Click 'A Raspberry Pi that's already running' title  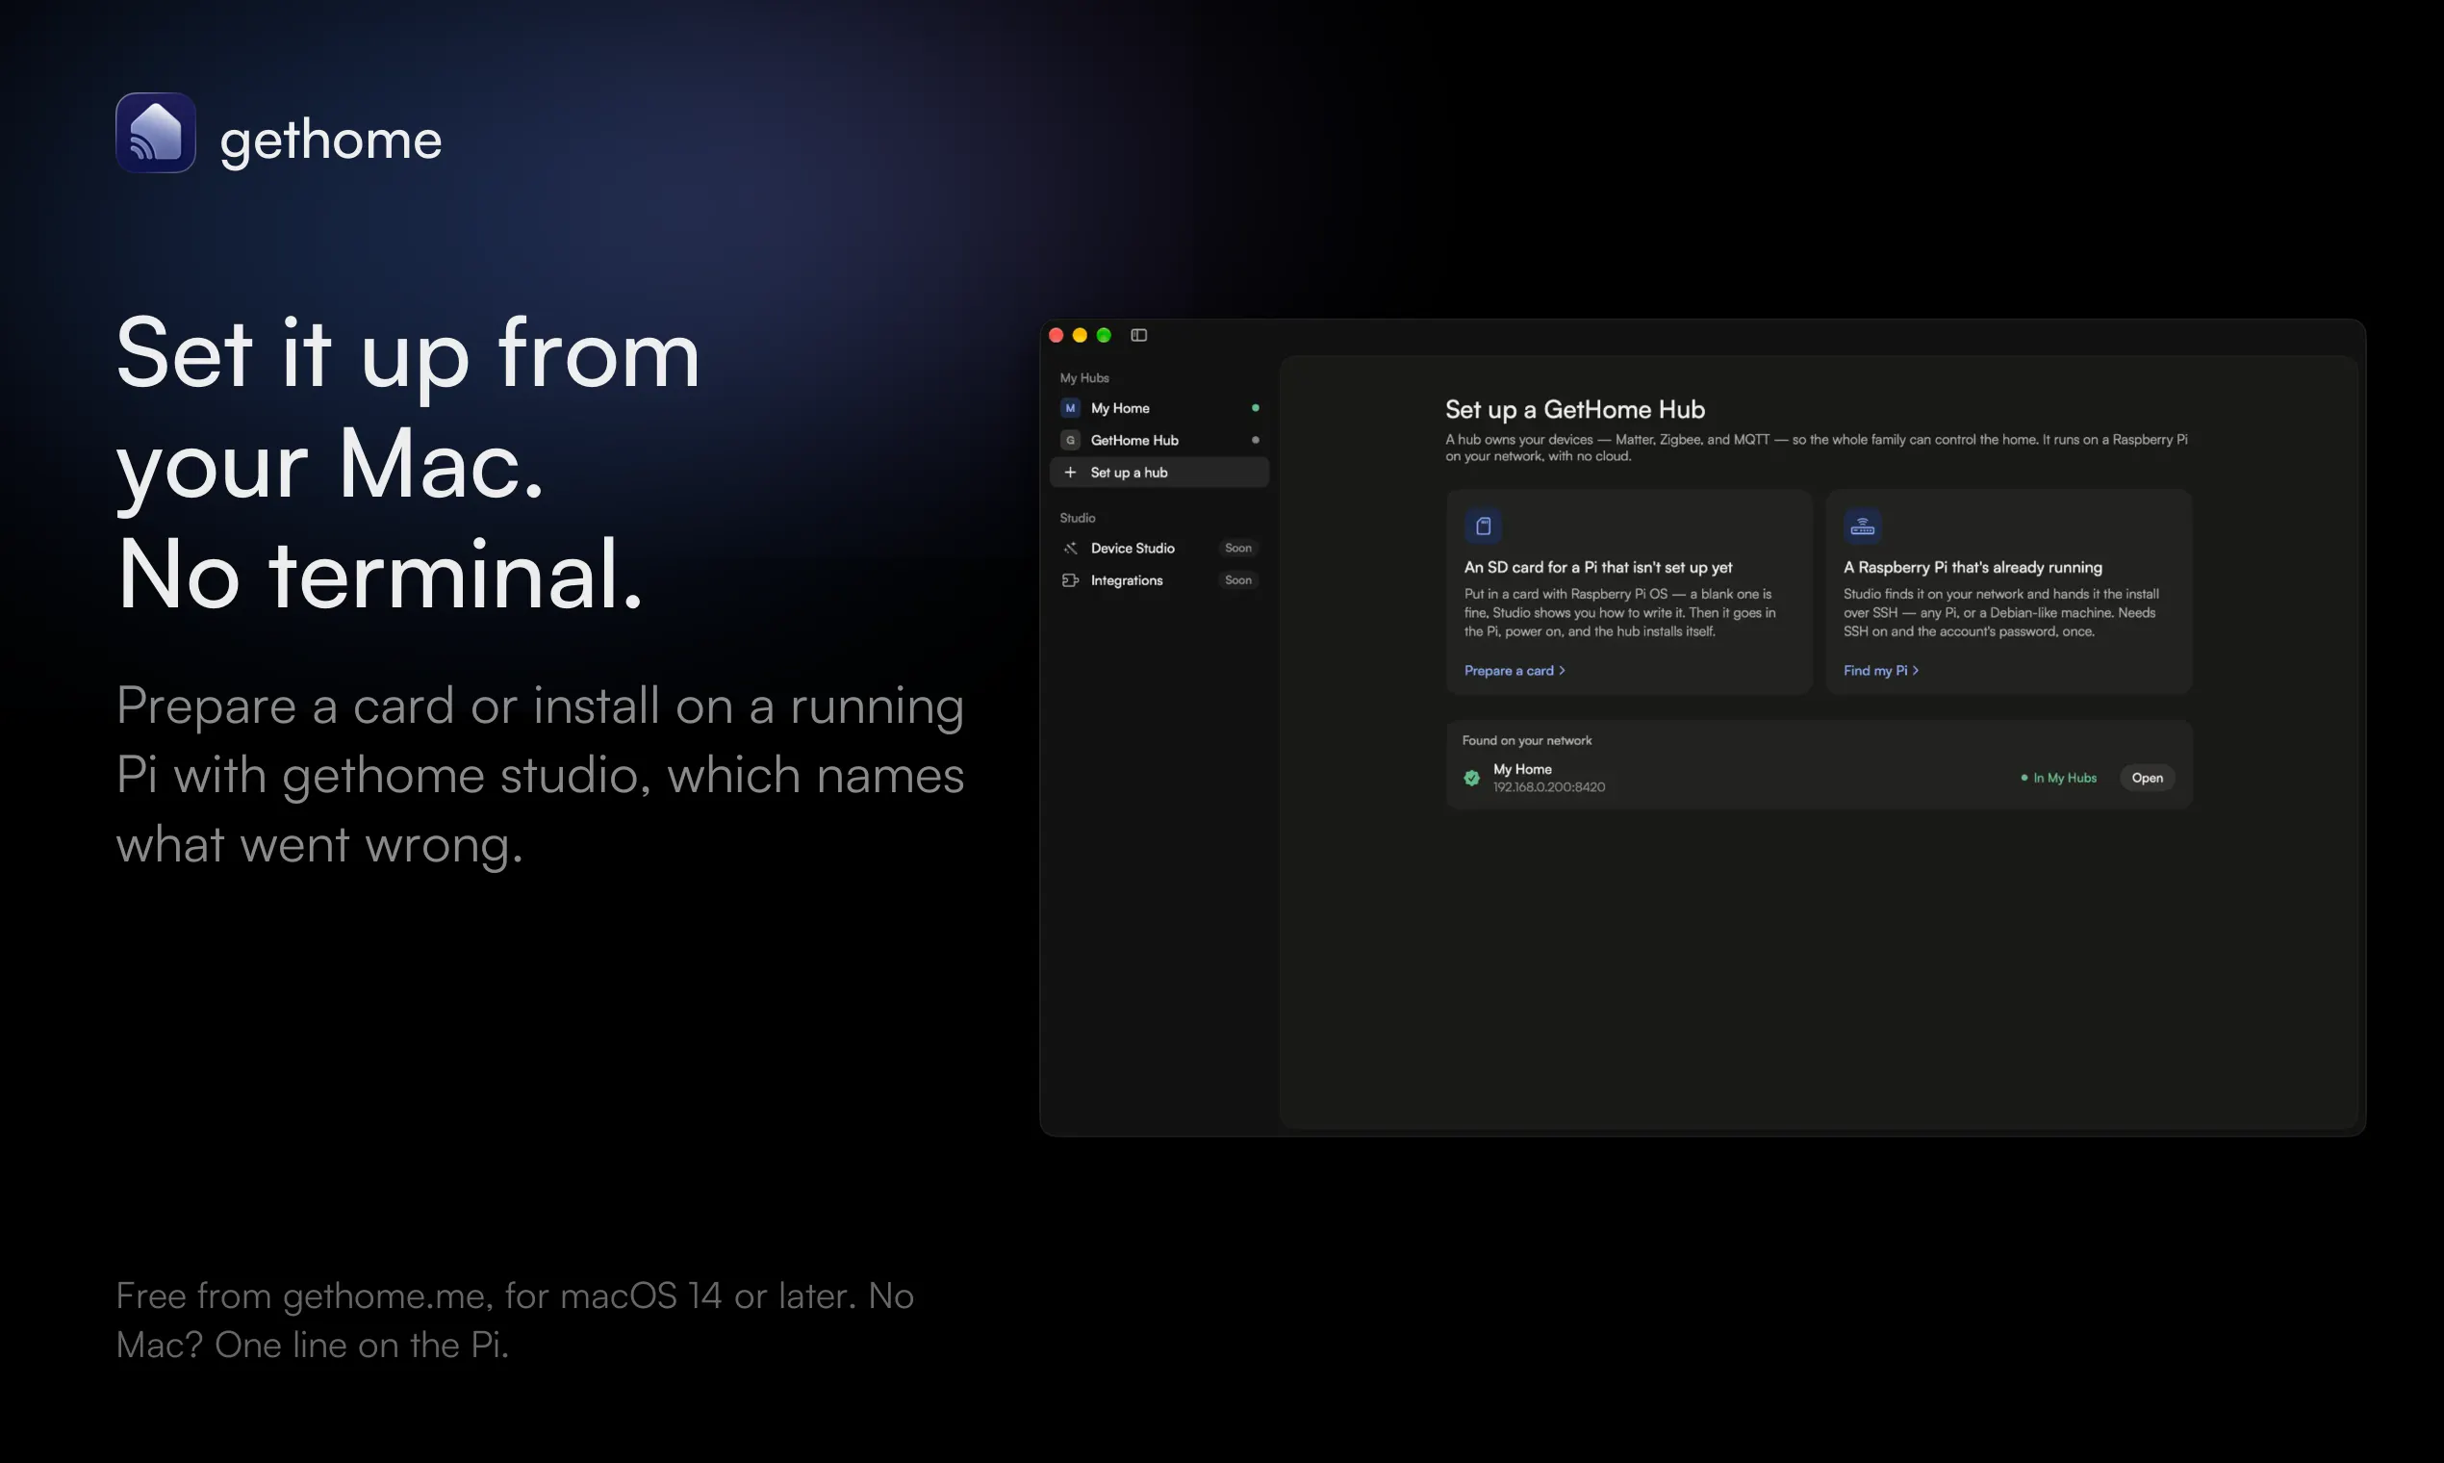(1973, 568)
